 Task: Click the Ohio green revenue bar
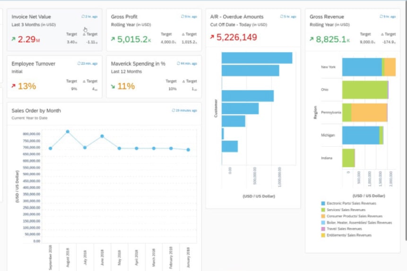[364, 90]
